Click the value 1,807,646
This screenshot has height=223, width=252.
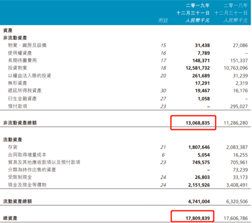point(199,147)
